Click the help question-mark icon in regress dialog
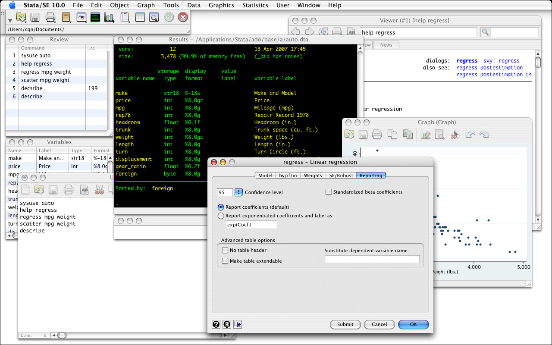Viewport: 552px width, 345px height. click(x=216, y=324)
